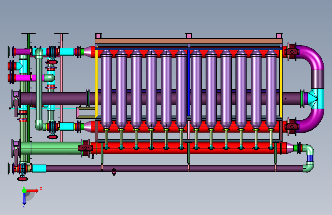
Task: Select the cyan segment on the upper left header
Action: [x=67, y=52]
